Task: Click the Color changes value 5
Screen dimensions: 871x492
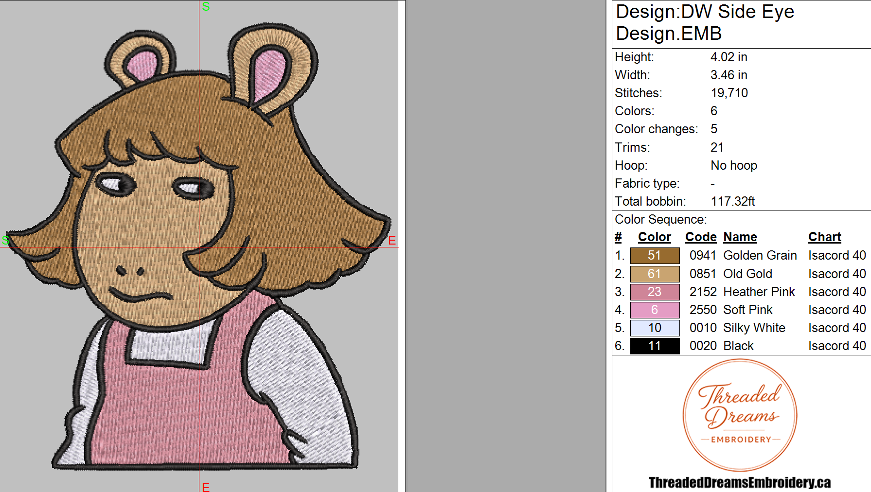Action: coord(714,129)
